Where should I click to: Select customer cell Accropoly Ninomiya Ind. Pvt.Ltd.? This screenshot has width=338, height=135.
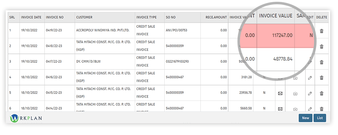coord(103,30)
